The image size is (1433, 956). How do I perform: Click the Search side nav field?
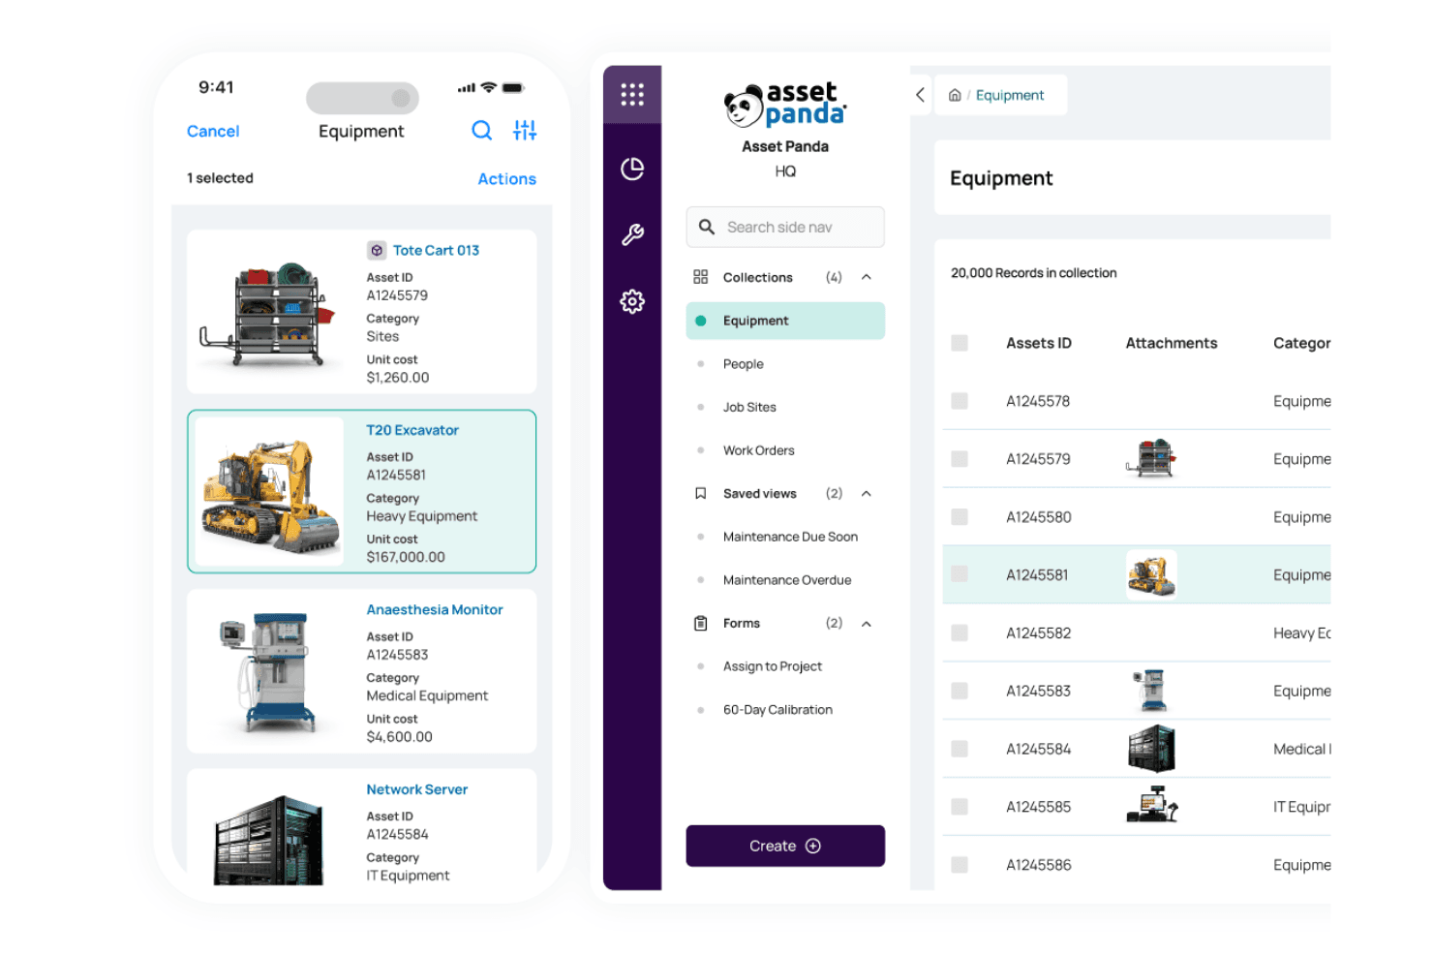(x=785, y=227)
